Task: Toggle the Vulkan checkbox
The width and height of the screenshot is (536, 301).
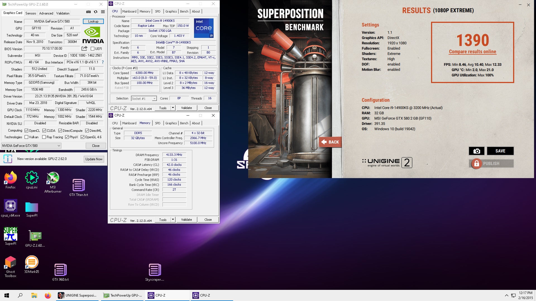Action: pos(26,137)
